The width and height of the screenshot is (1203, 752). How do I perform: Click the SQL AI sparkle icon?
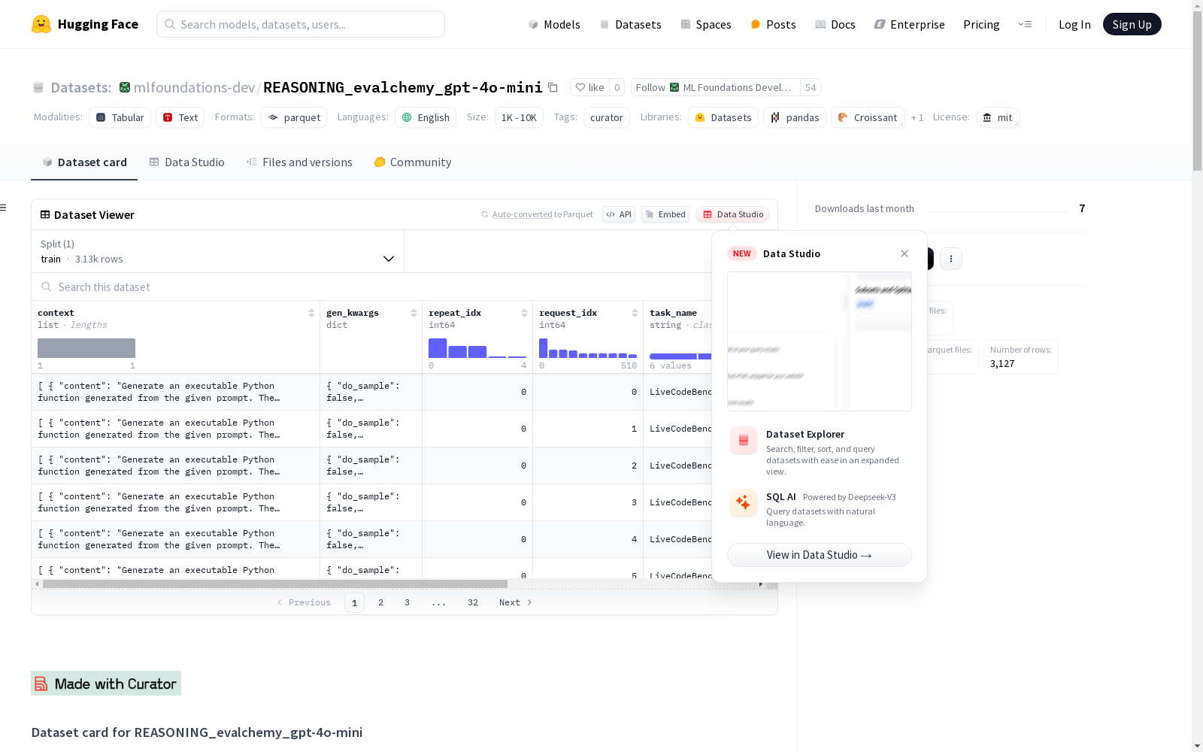pos(744,503)
